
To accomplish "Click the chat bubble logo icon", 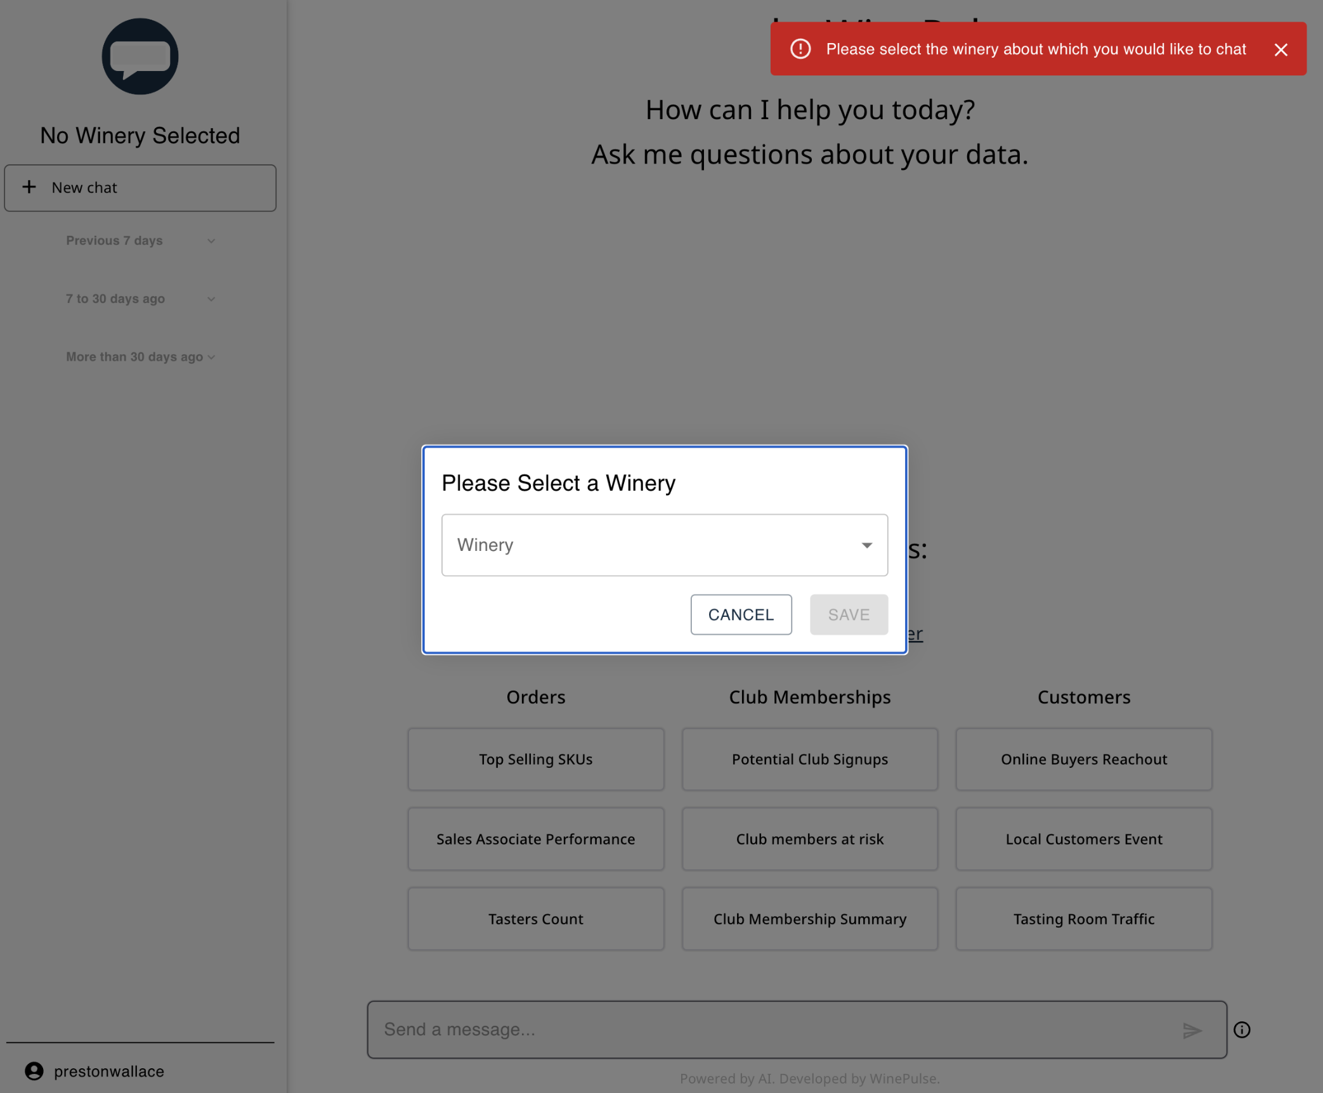I will click(x=140, y=56).
